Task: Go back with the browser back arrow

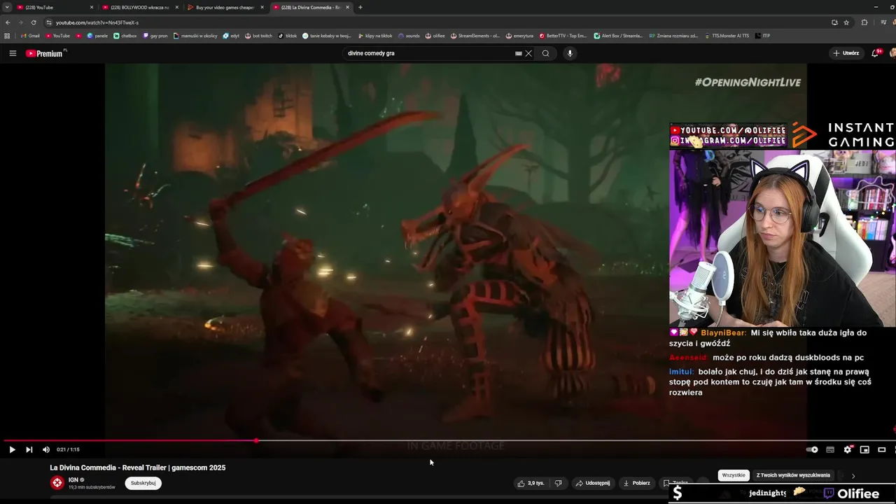Action: click(x=7, y=22)
